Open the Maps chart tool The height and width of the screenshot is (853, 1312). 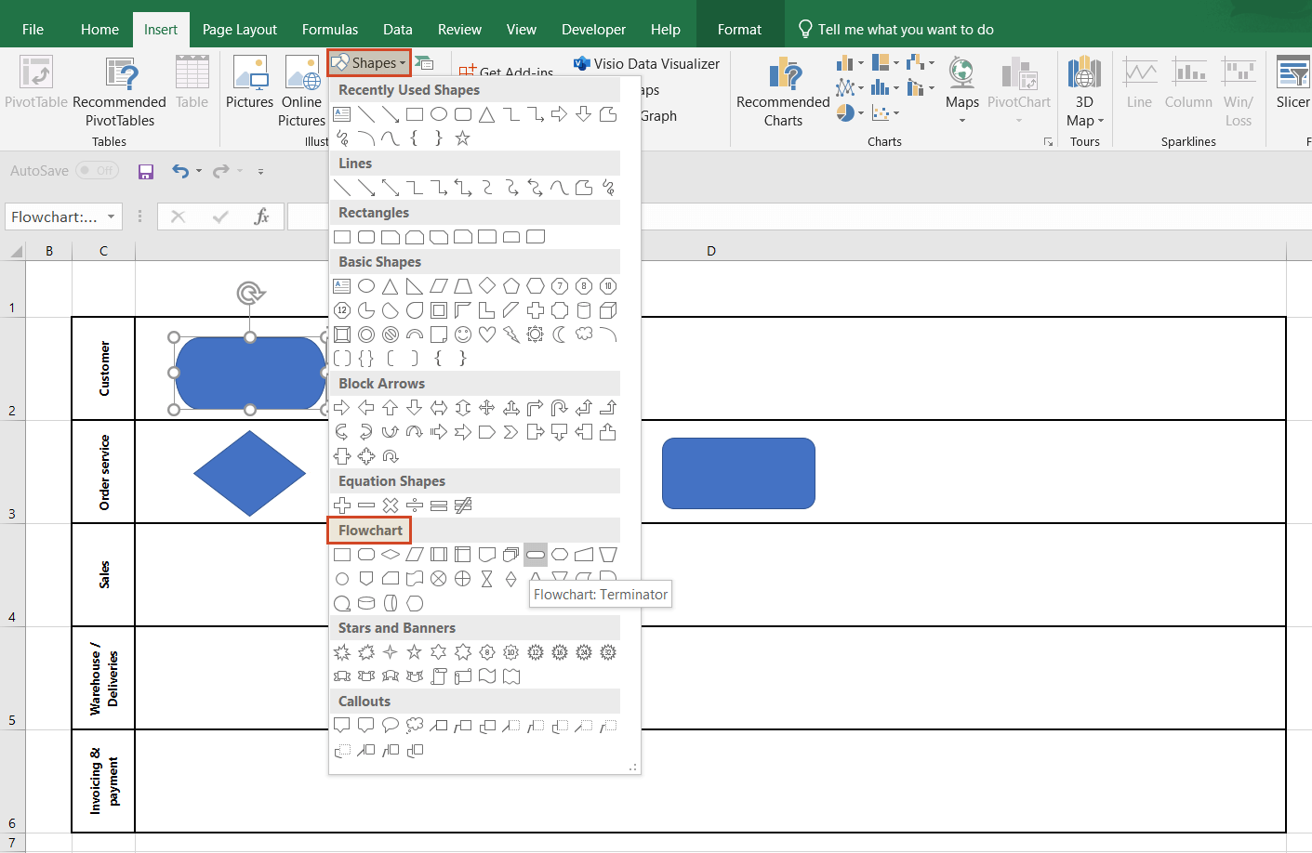point(961,82)
